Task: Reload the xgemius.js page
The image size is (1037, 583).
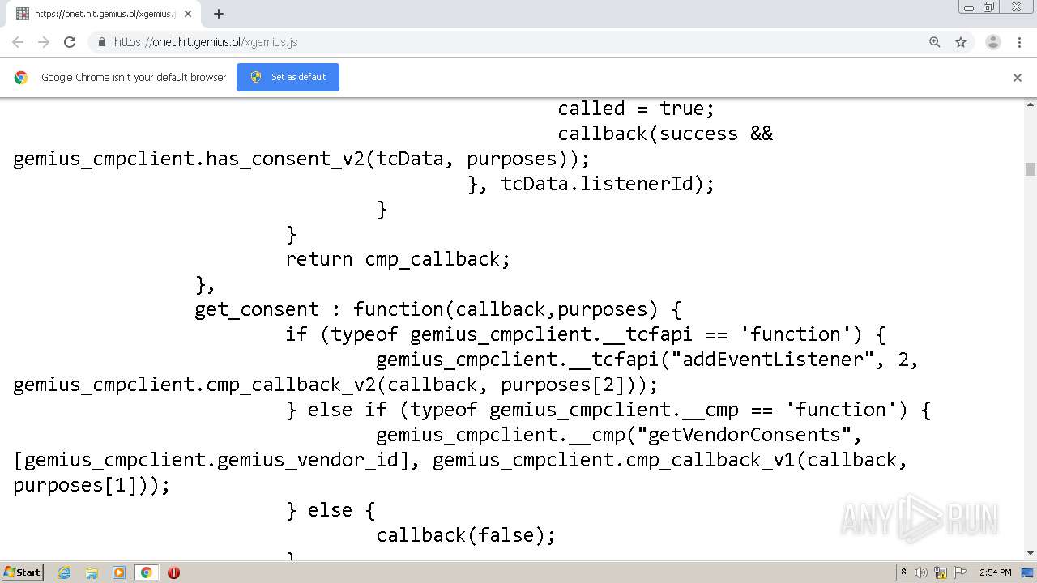Action: 70,42
